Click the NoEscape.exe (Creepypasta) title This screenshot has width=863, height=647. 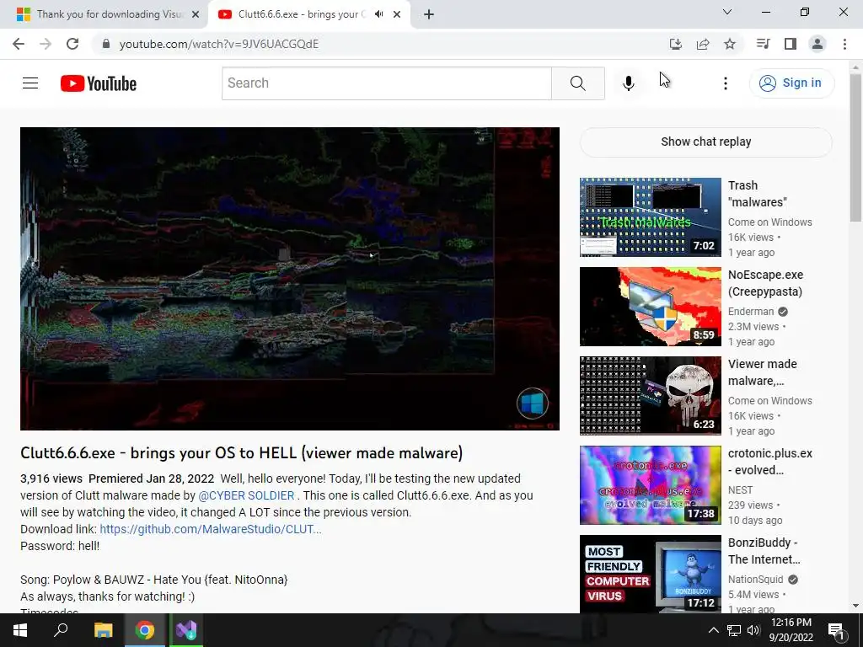765,283
